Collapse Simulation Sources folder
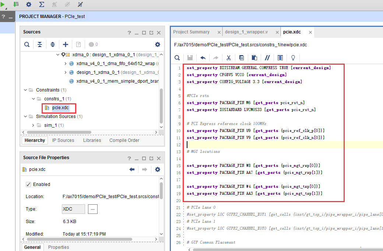The image size is (383, 251). tap(25, 116)
